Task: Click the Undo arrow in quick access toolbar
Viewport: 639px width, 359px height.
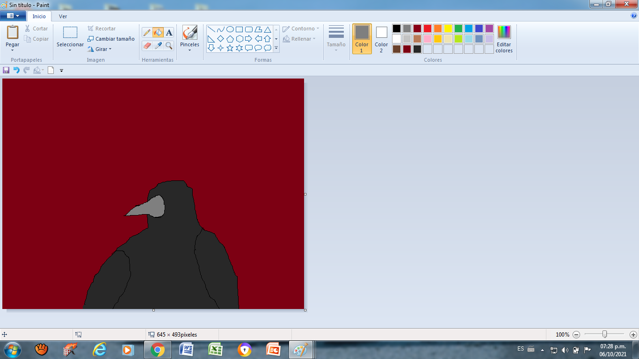Action: point(16,70)
